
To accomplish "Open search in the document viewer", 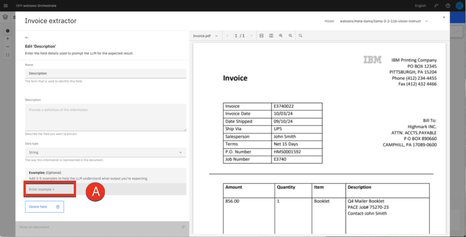I will point(301,36).
